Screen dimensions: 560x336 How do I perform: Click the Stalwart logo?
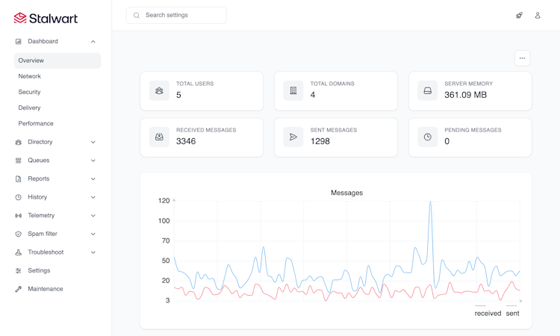click(x=46, y=18)
